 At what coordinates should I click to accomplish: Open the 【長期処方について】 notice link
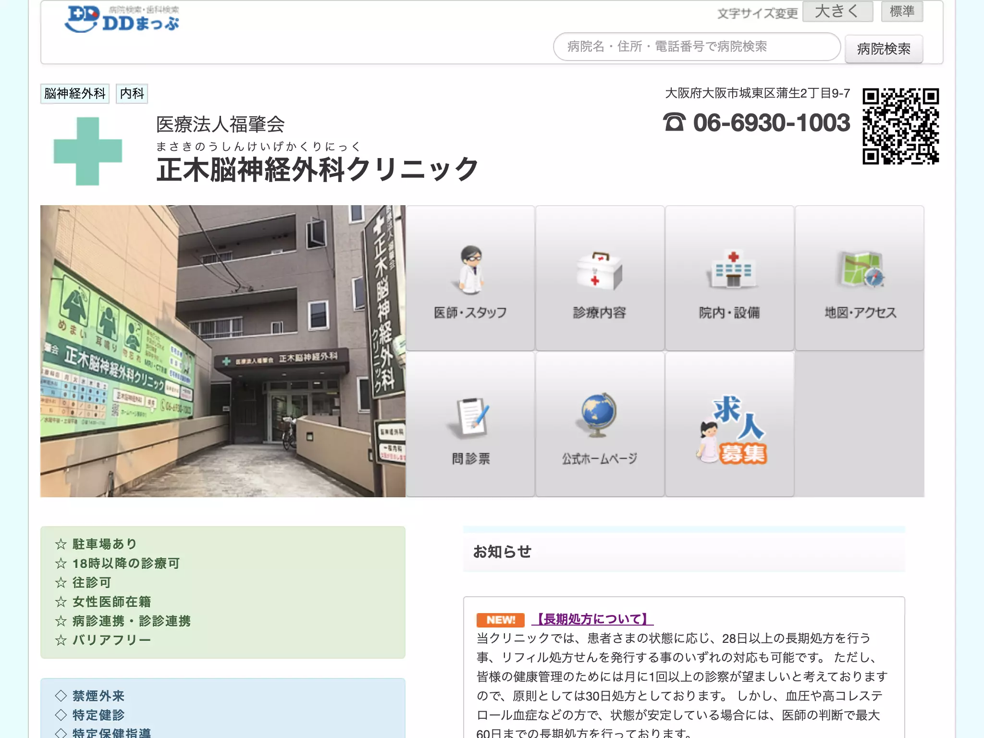pos(592,619)
